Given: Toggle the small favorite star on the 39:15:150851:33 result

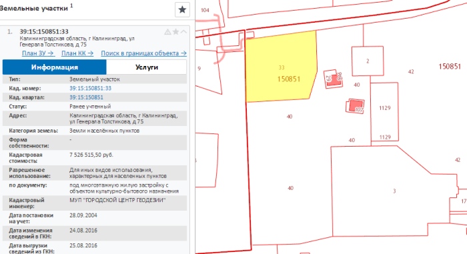Looking at the screenshot, I should (x=175, y=31).
